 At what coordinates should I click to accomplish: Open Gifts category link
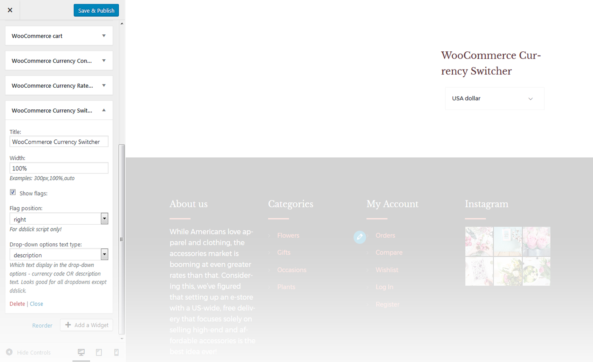pyautogui.click(x=284, y=252)
